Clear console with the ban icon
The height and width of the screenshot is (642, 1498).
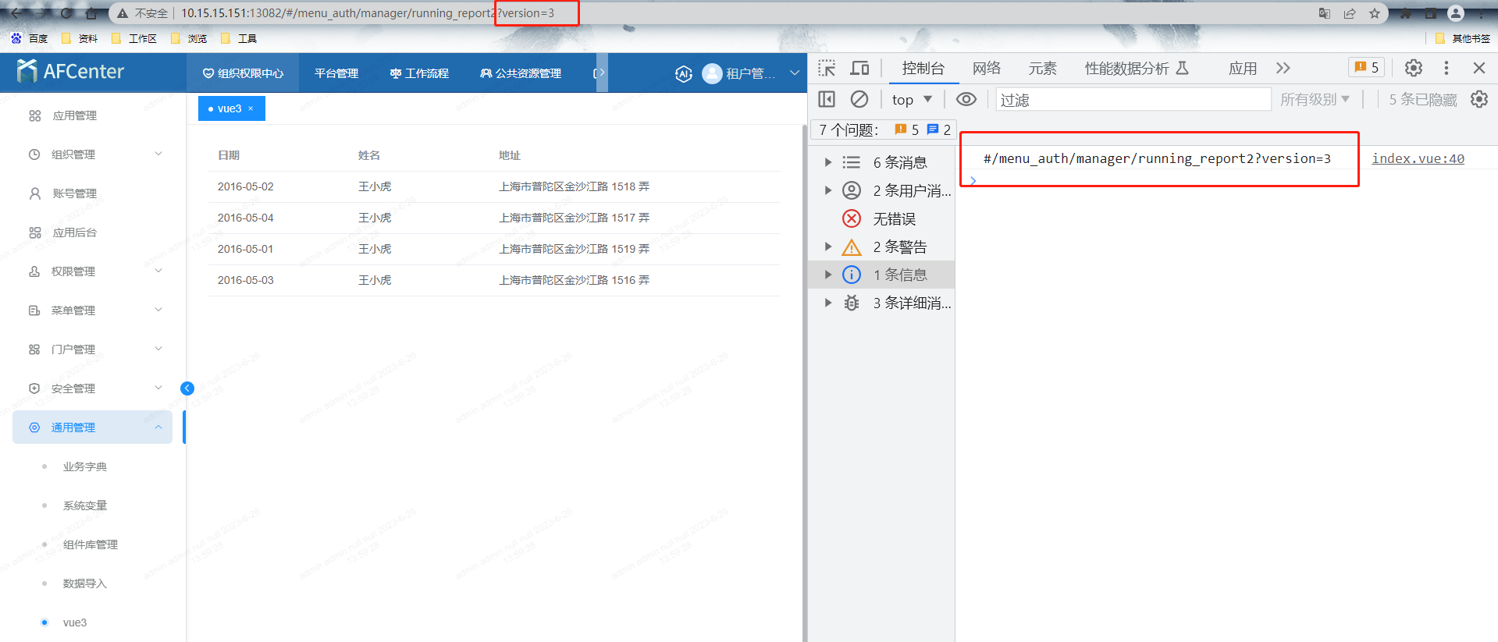(x=859, y=99)
